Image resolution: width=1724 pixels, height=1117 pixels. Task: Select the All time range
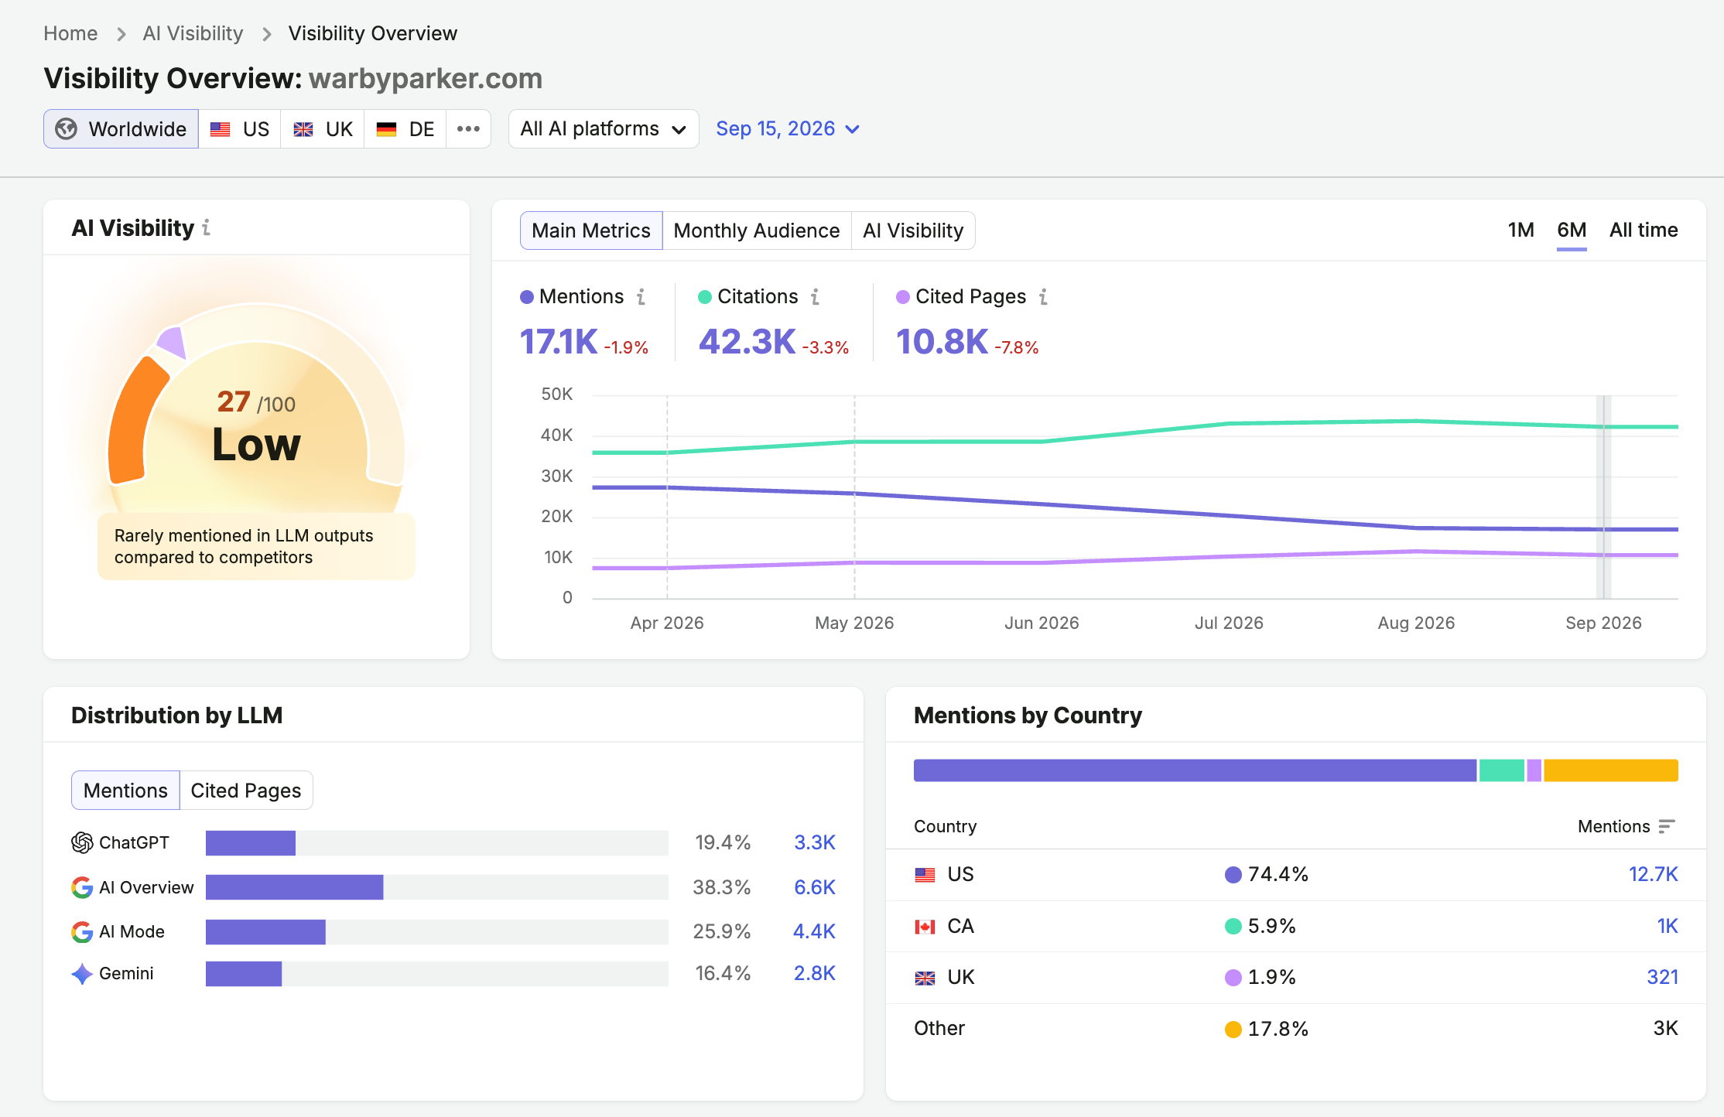1644,230
